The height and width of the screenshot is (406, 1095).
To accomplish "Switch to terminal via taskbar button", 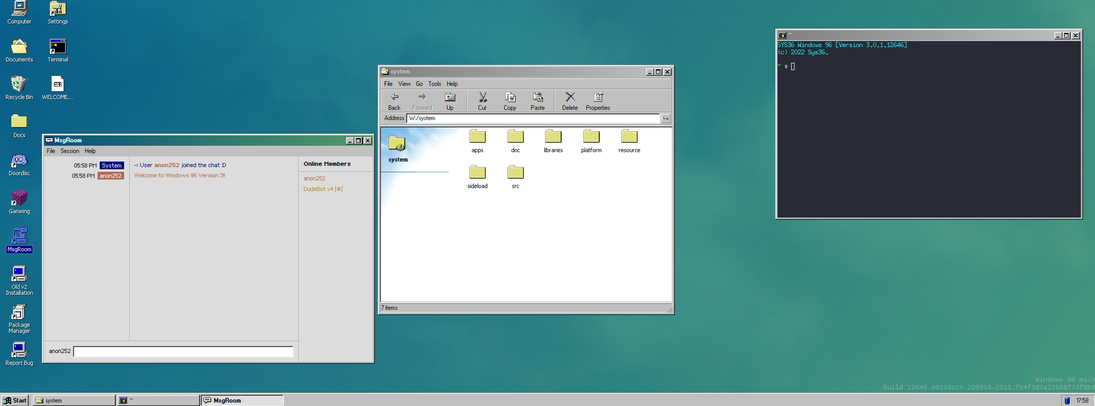I will (158, 400).
